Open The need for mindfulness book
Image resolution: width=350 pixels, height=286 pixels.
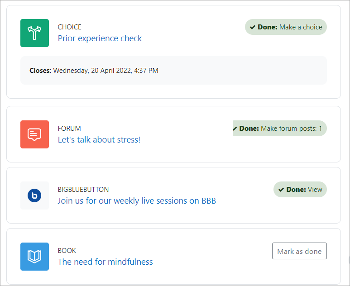[105, 262]
